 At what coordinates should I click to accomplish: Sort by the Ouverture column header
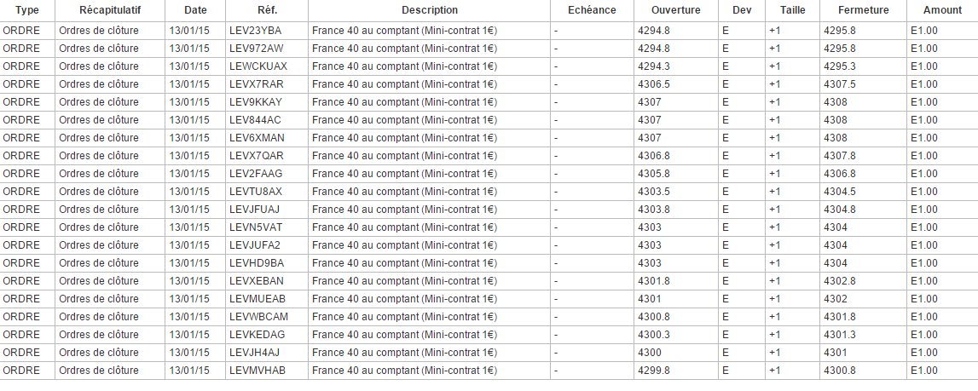click(x=675, y=10)
